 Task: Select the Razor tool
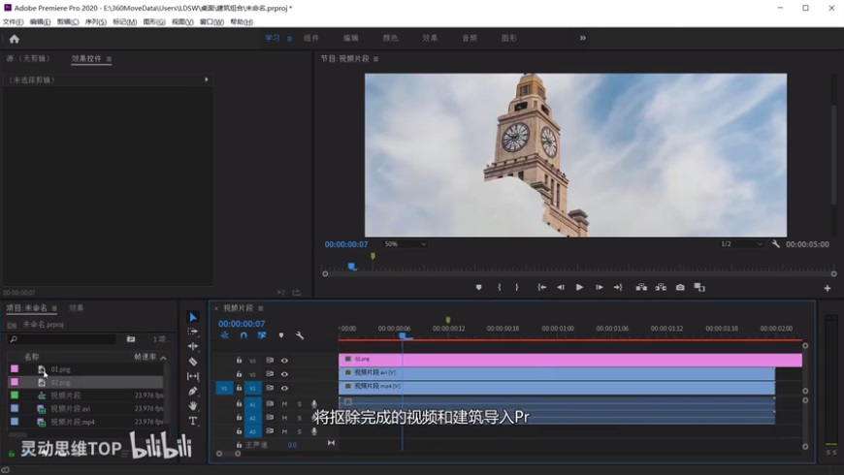(193, 362)
